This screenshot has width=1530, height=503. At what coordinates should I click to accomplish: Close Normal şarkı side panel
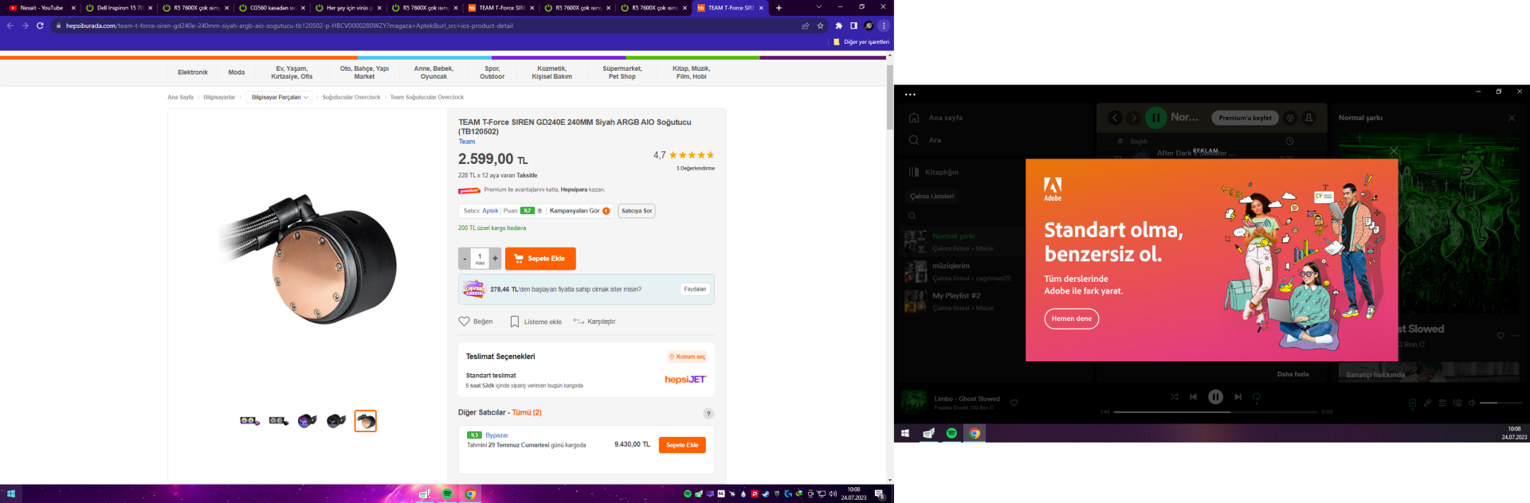tap(1512, 118)
